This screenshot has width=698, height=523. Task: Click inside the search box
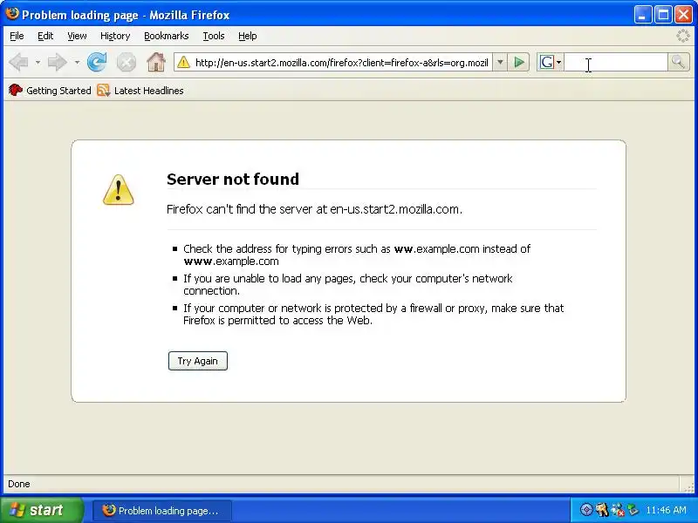616,62
